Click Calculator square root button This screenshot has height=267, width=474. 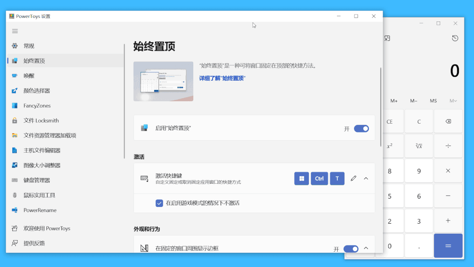pyautogui.click(x=419, y=146)
